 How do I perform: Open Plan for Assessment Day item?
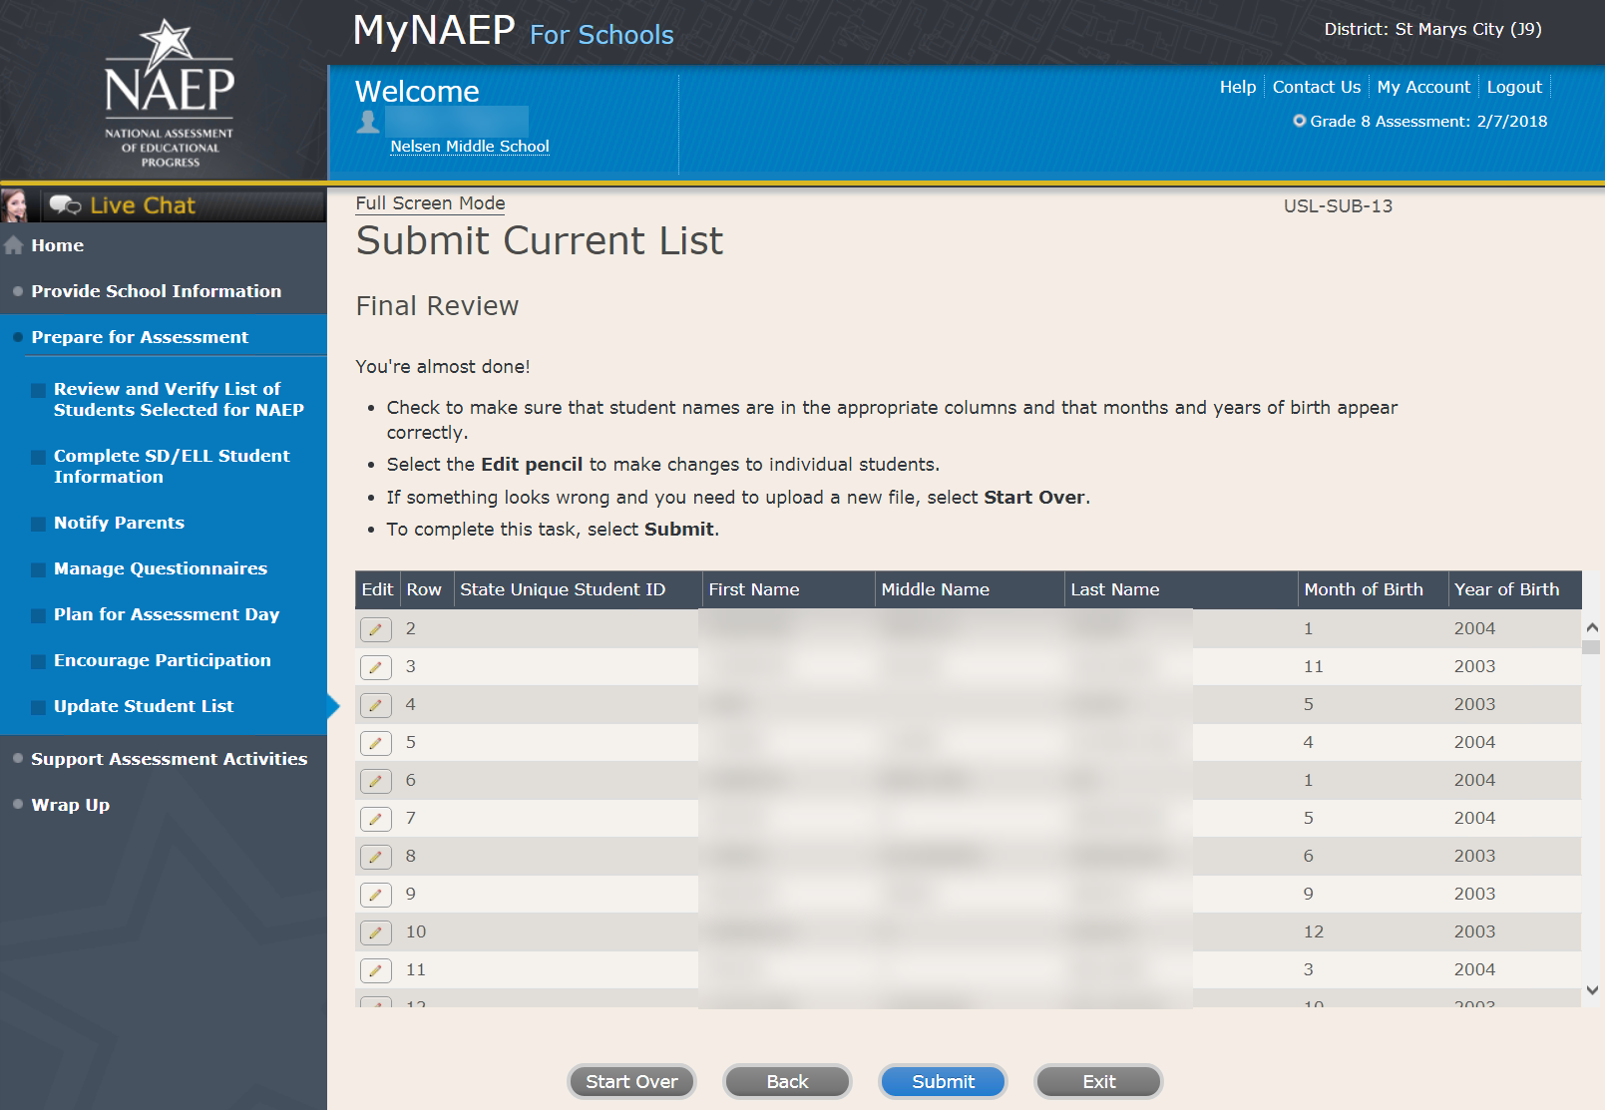click(167, 614)
